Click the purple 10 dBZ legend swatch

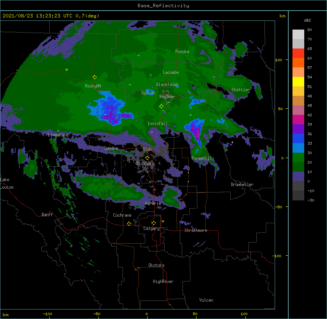[x=298, y=177]
